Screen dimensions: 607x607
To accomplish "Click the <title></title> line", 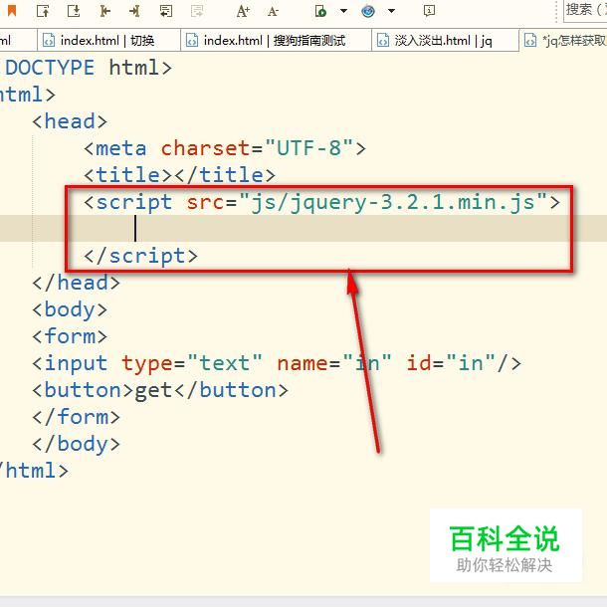I will coord(180,175).
